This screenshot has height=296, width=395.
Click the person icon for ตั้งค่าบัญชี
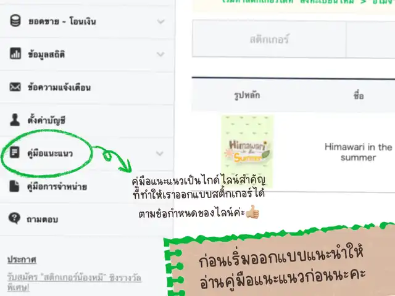(x=15, y=120)
